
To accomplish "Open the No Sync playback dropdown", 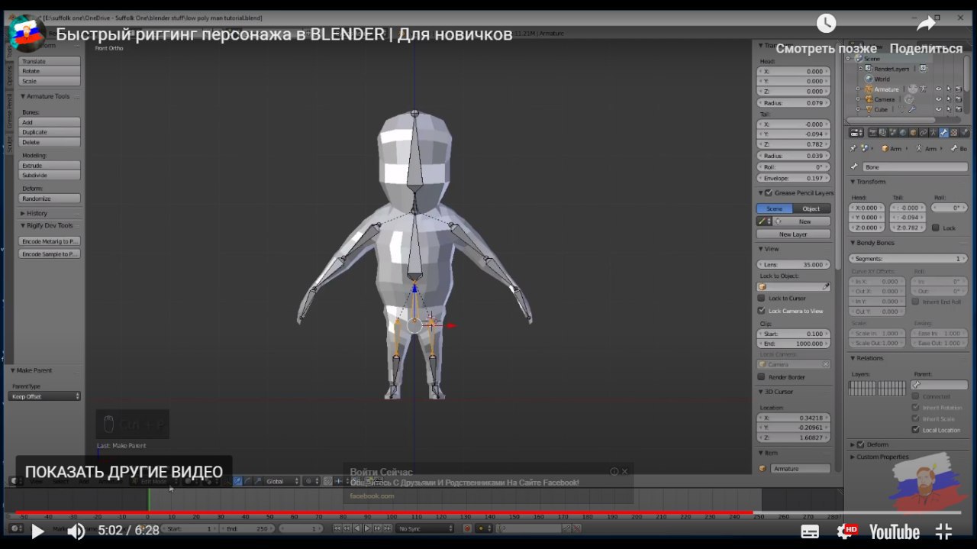I will point(424,528).
